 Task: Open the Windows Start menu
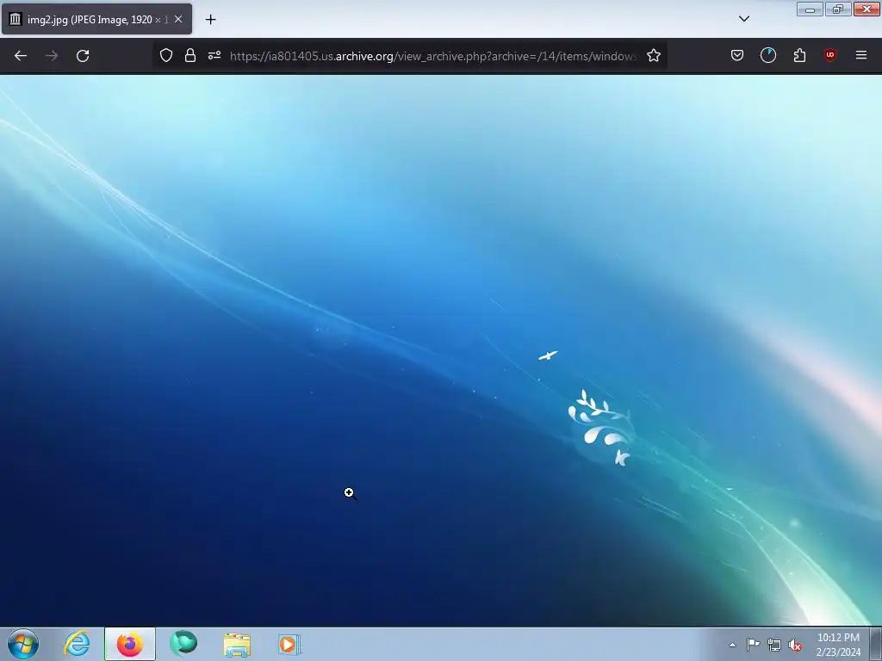point(23,644)
